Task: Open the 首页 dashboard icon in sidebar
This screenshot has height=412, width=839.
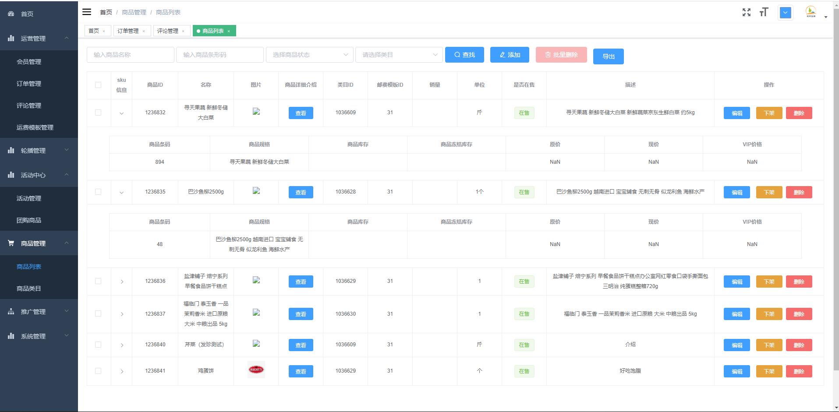Action: tap(11, 14)
